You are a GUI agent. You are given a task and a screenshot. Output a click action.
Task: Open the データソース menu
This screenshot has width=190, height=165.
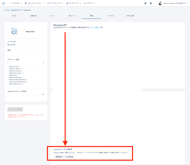(x=74, y=3)
